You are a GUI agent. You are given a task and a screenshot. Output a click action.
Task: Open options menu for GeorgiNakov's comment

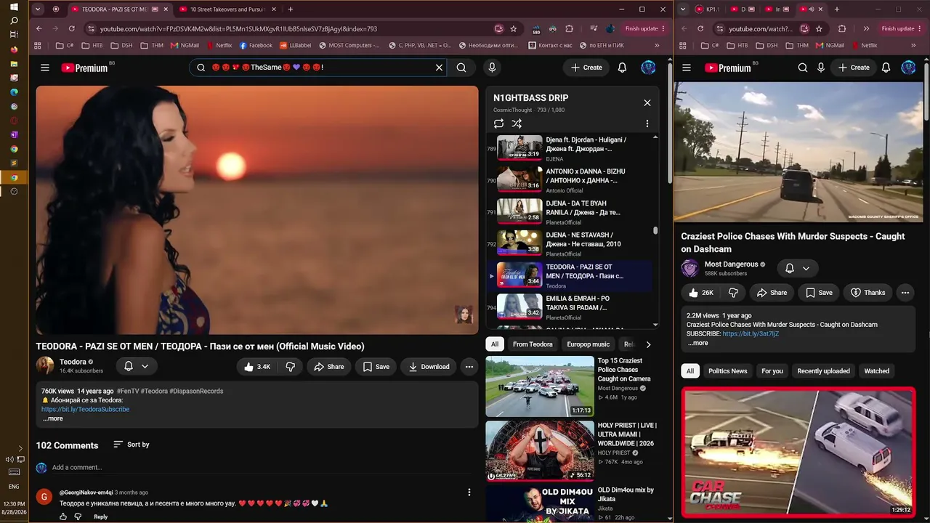click(x=469, y=492)
